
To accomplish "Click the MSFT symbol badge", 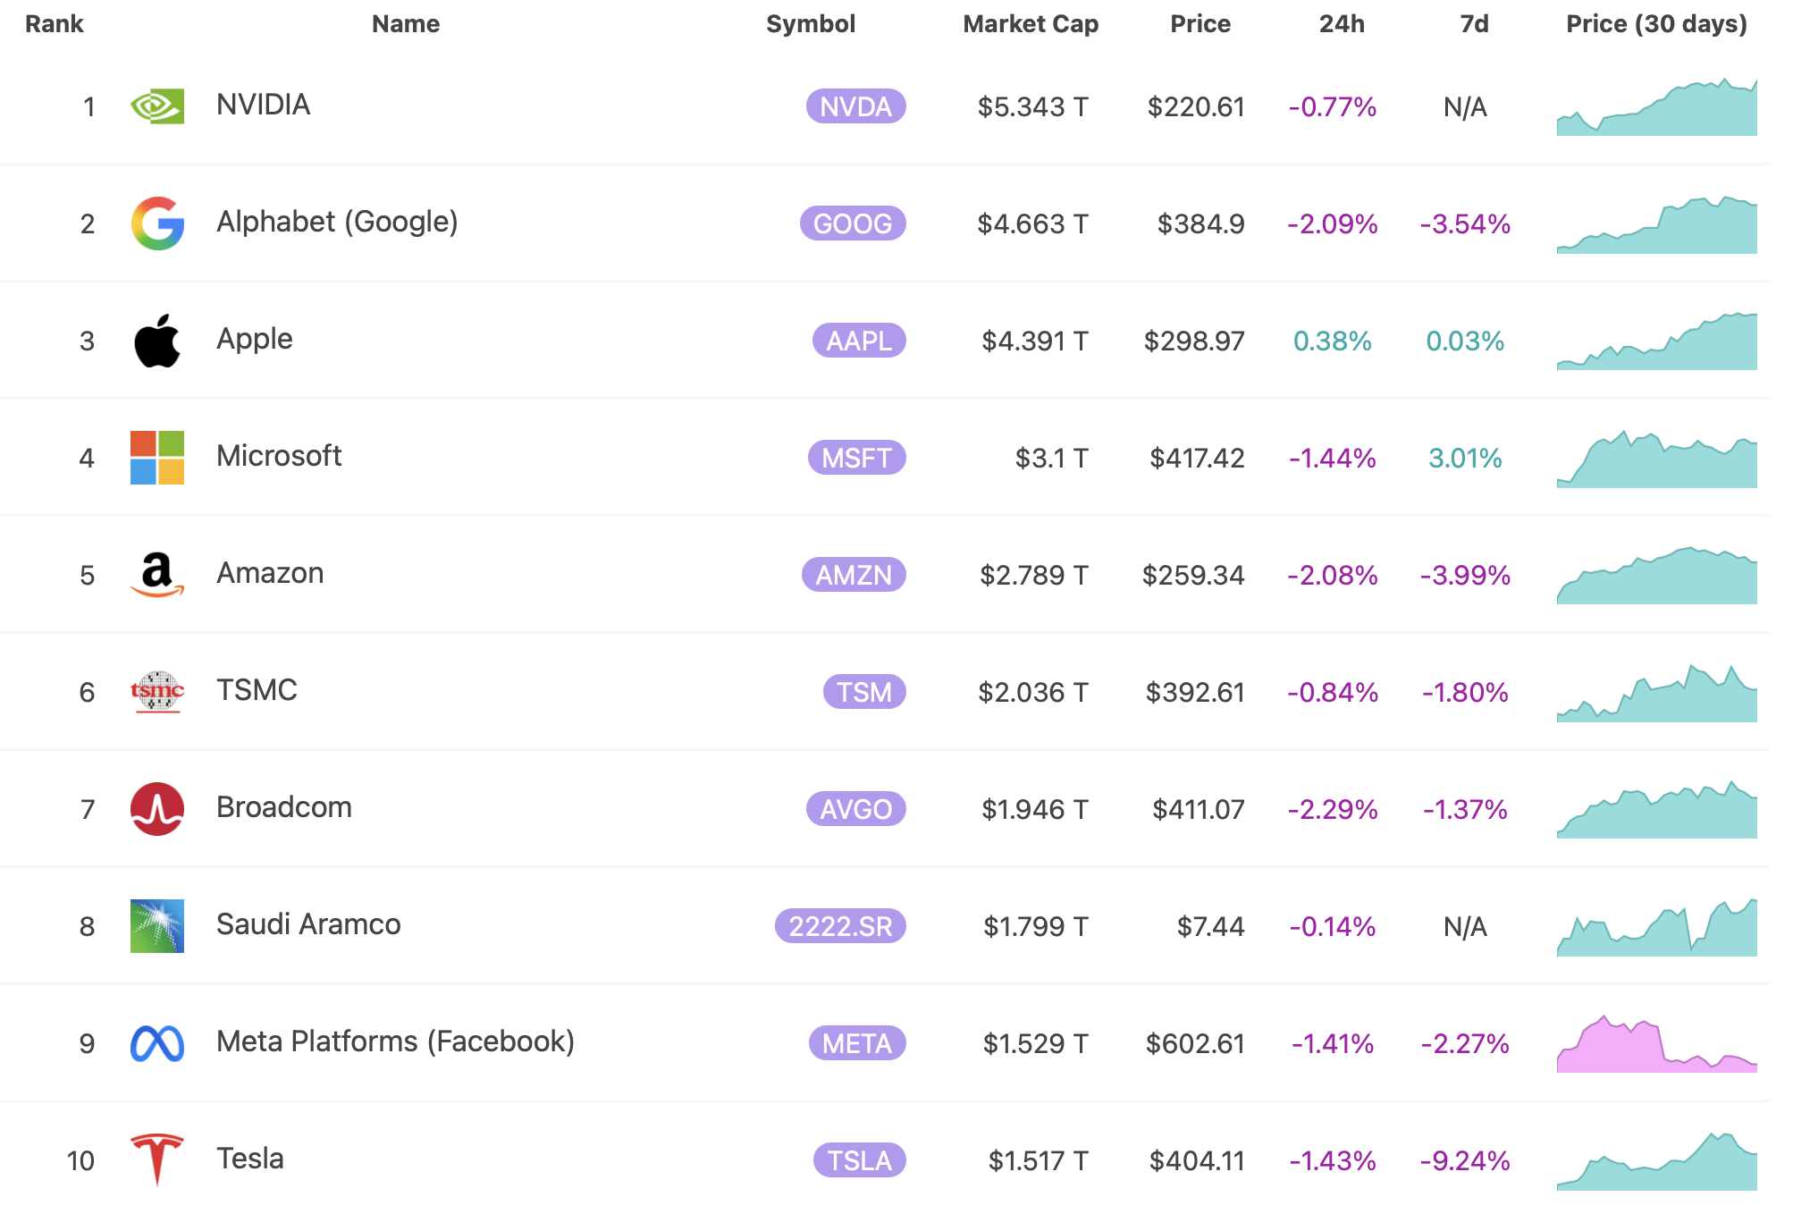I will pos(857,458).
